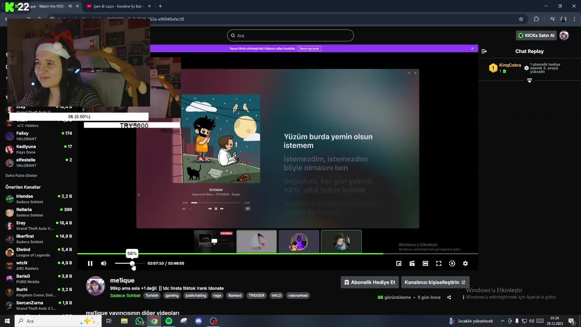Close the purple streamer mode banner
Viewport: 581px width, 327px height.
473,48
